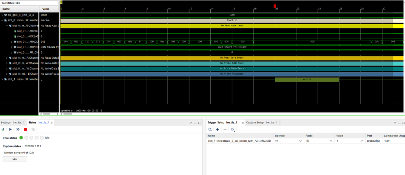Screen dimensions: 405x175
Task: Switch to the Settings hw_ila_1 tab
Action: (x=12, y=123)
